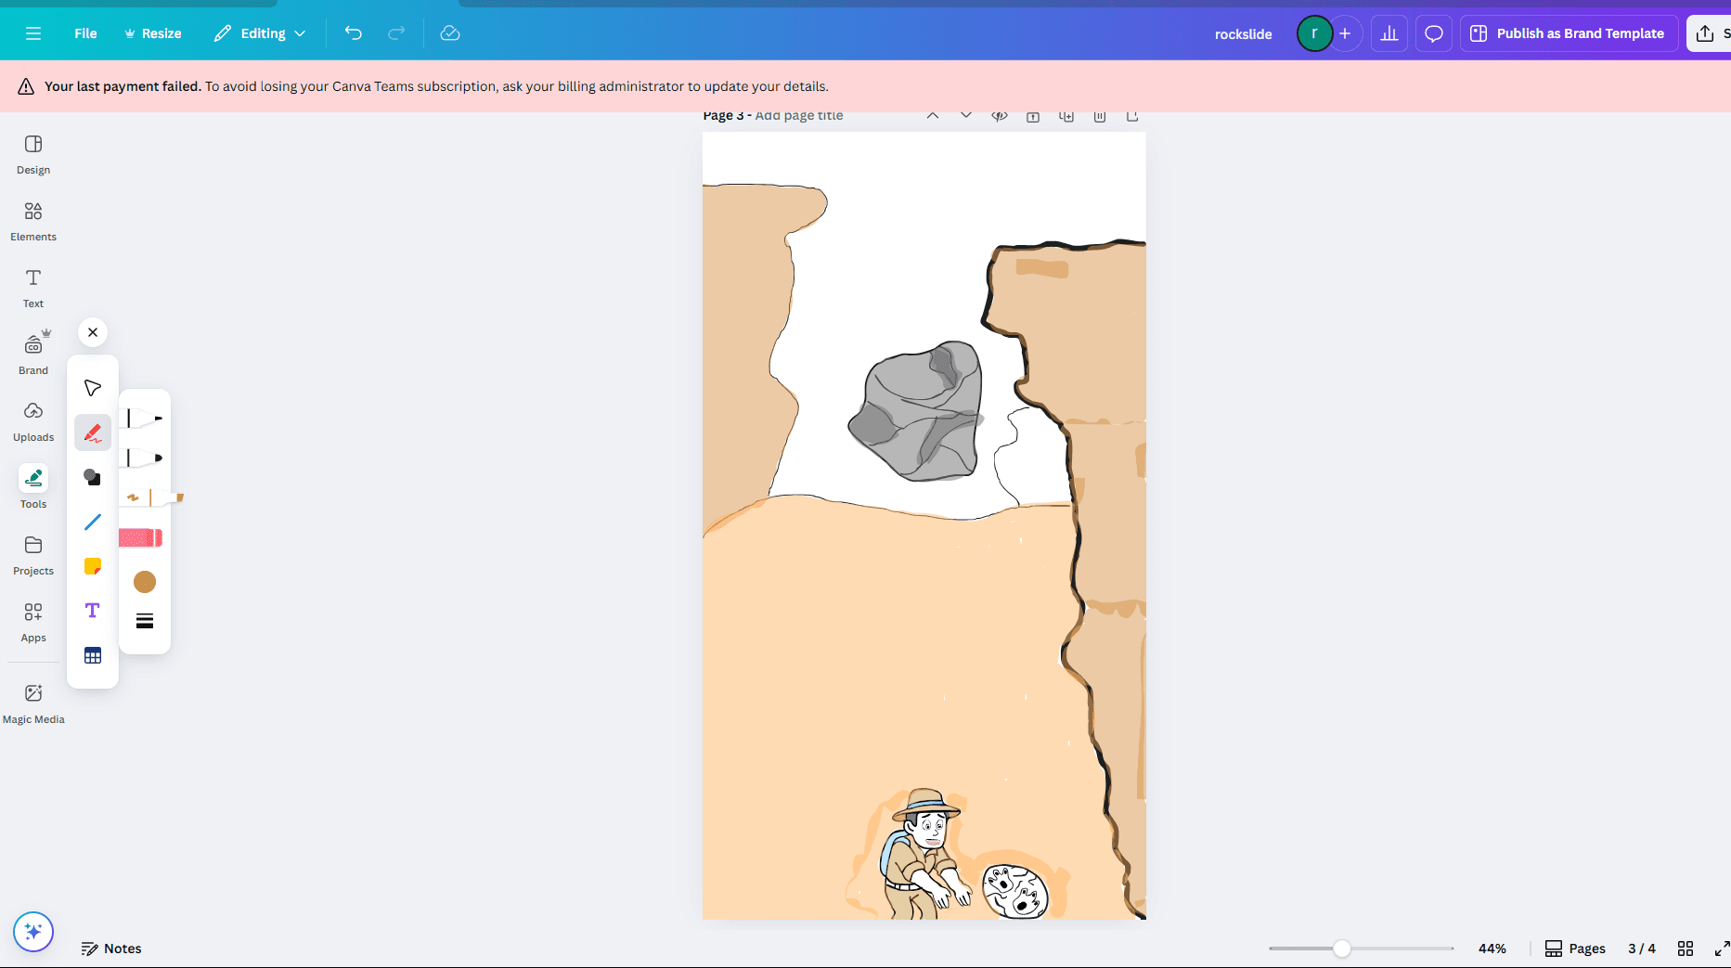1731x968 pixels.
Task: Activate the line drawing tool
Action: 93,522
